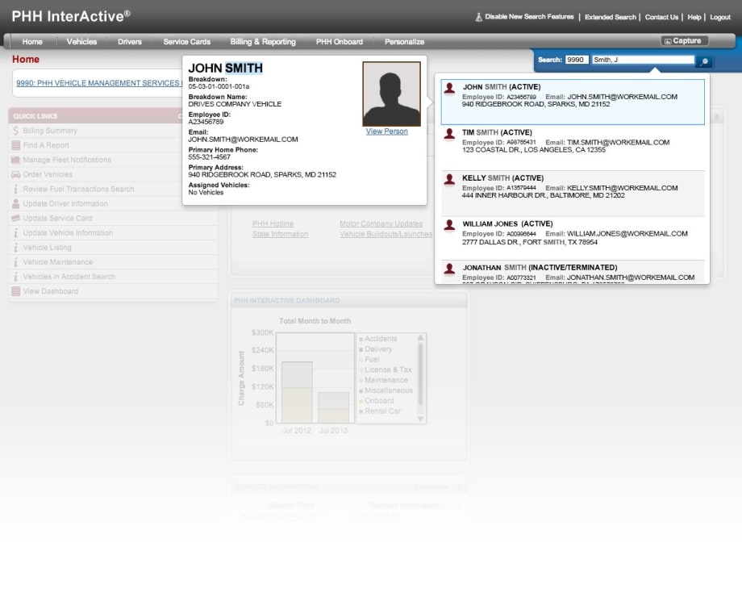Click William Jones's person icon in results
Image resolution: width=742 pixels, height=601 pixels.
[449, 225]
